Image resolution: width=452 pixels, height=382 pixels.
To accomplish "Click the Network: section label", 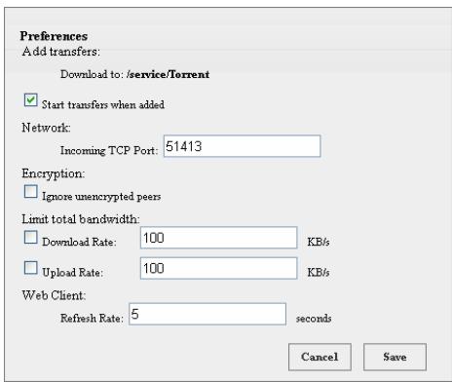I will pos(46,128).
